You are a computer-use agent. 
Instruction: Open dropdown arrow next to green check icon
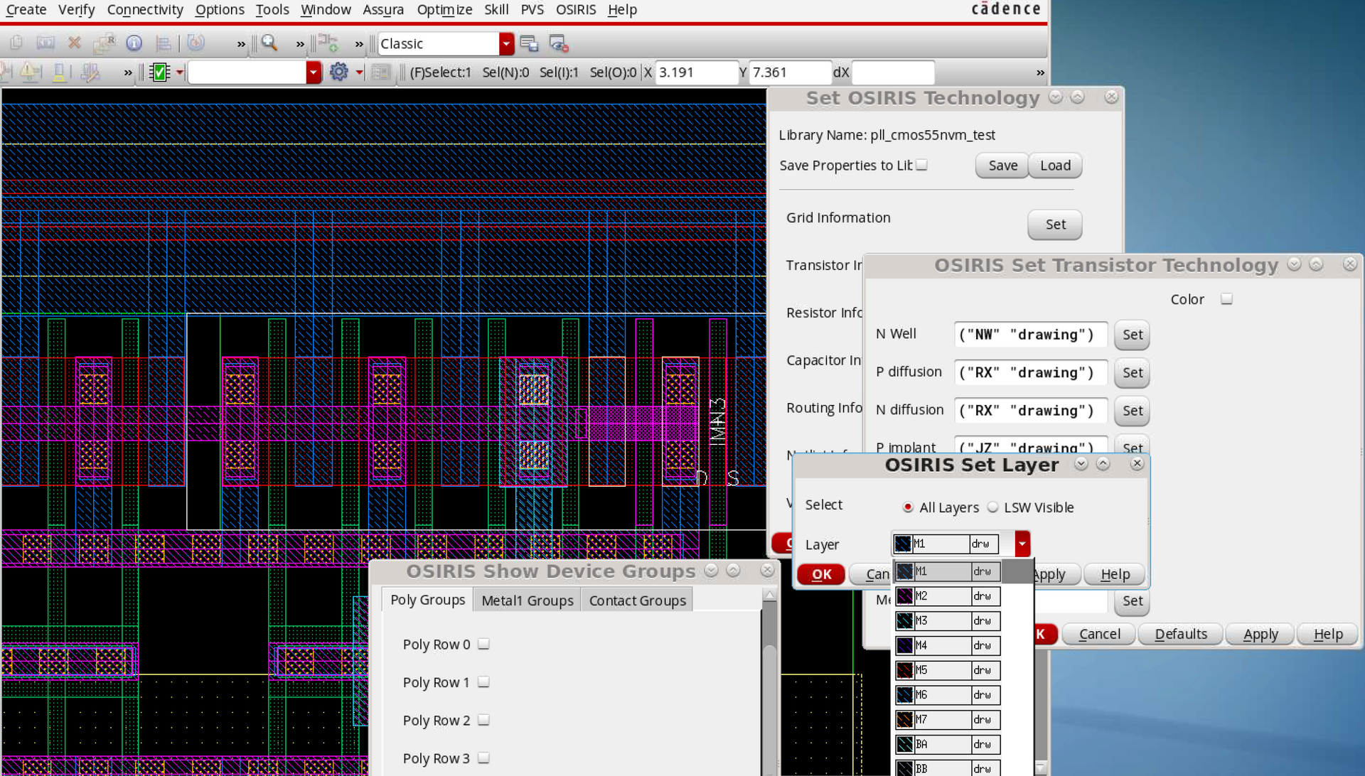180,72
